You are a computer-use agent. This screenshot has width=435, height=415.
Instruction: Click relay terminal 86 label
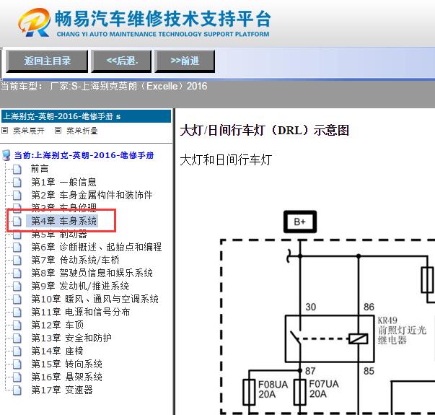tap(369, 307)
